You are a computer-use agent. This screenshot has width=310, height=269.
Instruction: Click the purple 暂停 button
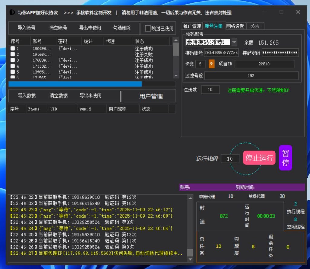point(285,158)
